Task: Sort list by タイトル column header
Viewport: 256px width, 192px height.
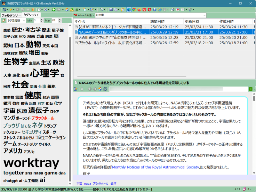Action: 111,21
